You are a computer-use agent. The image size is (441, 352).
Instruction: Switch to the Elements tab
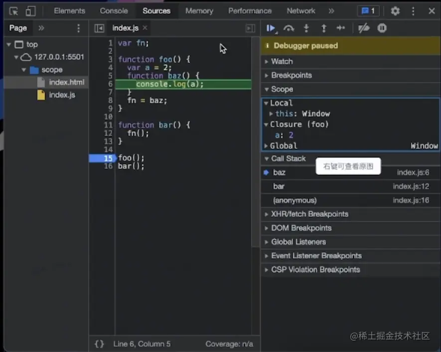(x=69, y=11)
